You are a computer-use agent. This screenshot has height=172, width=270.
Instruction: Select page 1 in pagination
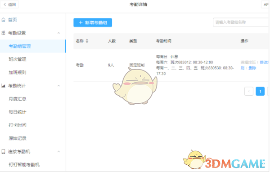pos(260,91)
